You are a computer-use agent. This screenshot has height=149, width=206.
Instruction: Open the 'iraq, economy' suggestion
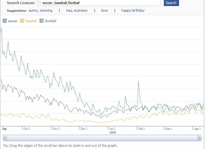(x=76, y=10)
